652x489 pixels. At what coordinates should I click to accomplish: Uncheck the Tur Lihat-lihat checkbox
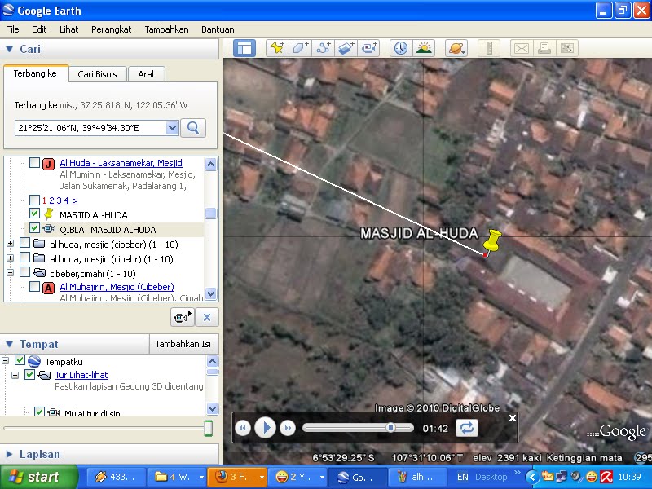(x=29, y=374)
